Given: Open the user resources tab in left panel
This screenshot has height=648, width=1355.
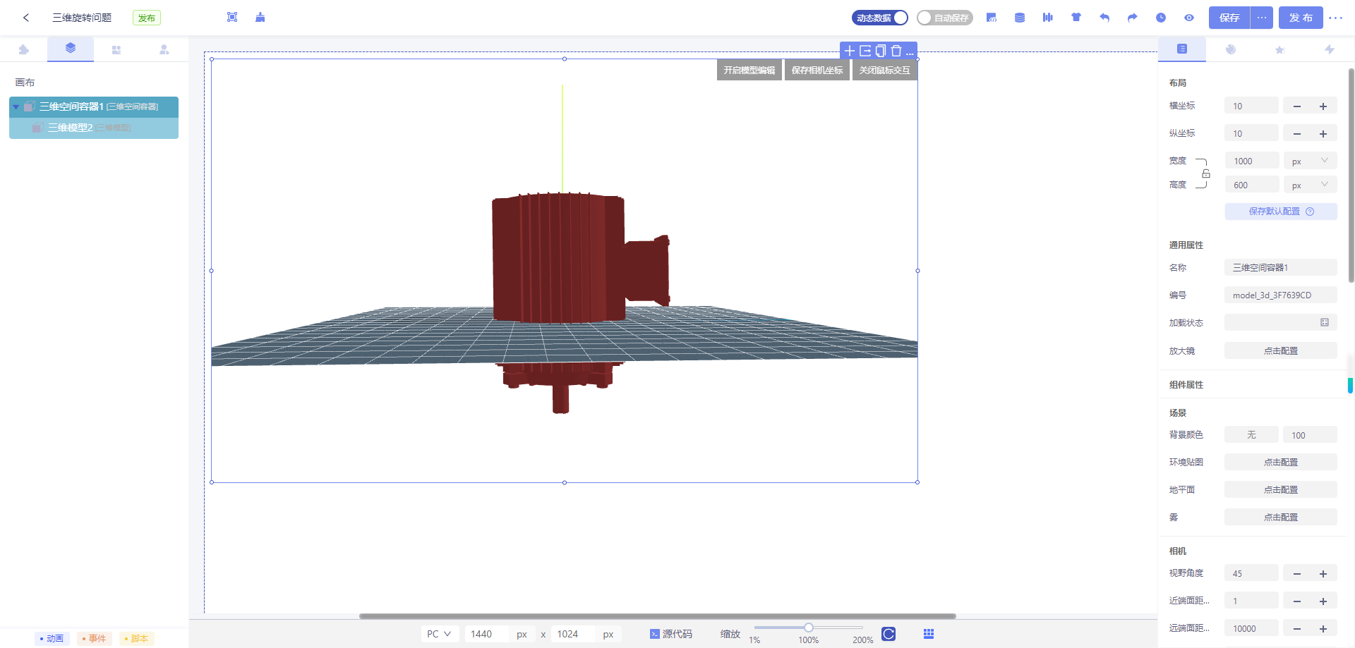Looking at the screenshot, I should 164,49.
